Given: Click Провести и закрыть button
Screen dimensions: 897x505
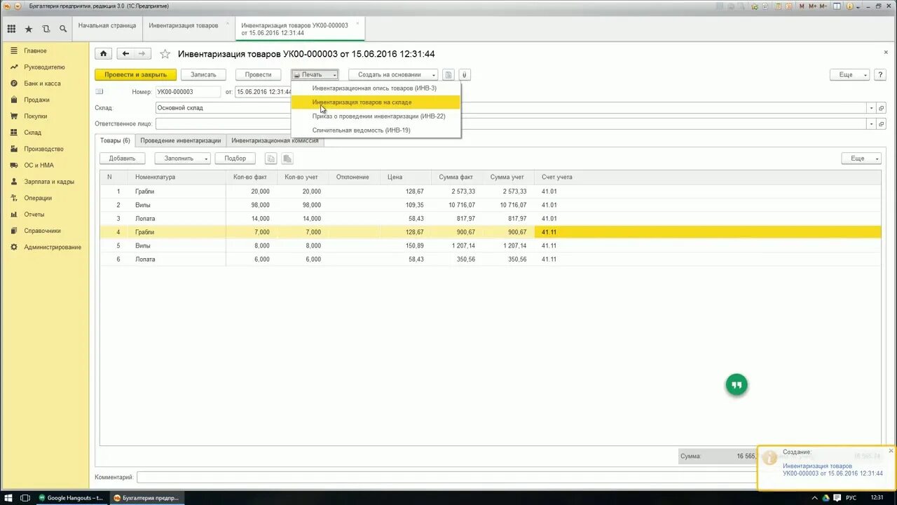Looking at the screenshot, I should pyautogui.click(x=136, y=74).
